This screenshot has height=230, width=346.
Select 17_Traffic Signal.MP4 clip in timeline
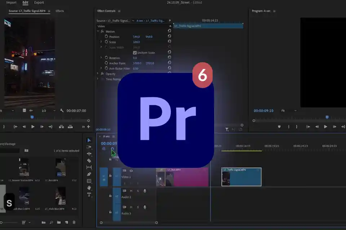(x=241, y=177)
